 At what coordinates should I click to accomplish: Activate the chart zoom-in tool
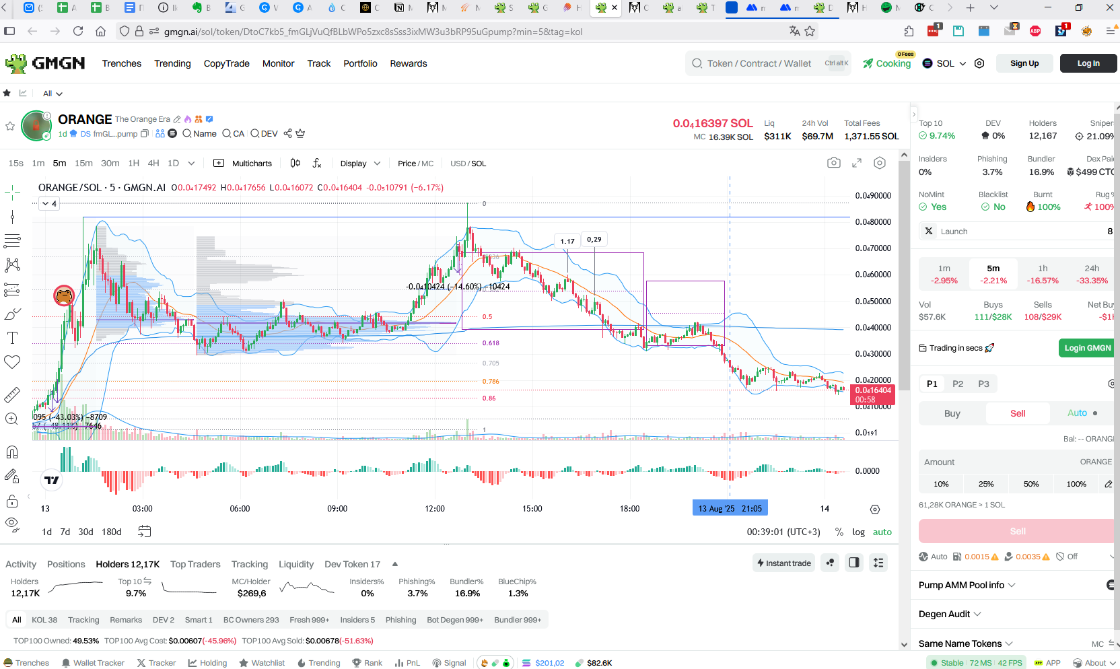tap(12, 419)
